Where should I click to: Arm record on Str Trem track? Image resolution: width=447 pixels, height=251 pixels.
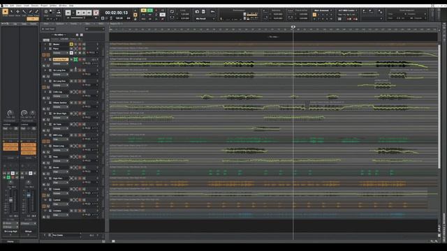point(80,124)
